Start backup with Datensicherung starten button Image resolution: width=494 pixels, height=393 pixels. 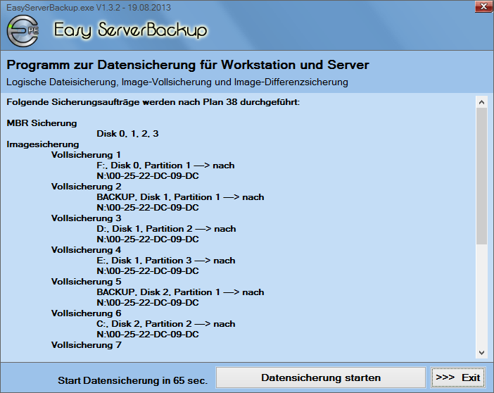(320, 378)
